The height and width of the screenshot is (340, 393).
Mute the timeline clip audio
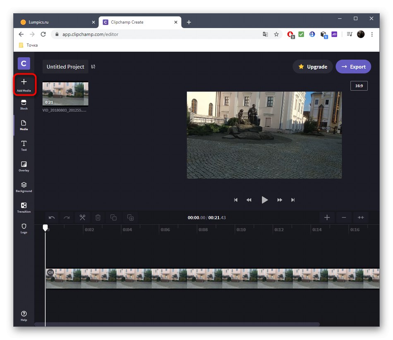50,272
